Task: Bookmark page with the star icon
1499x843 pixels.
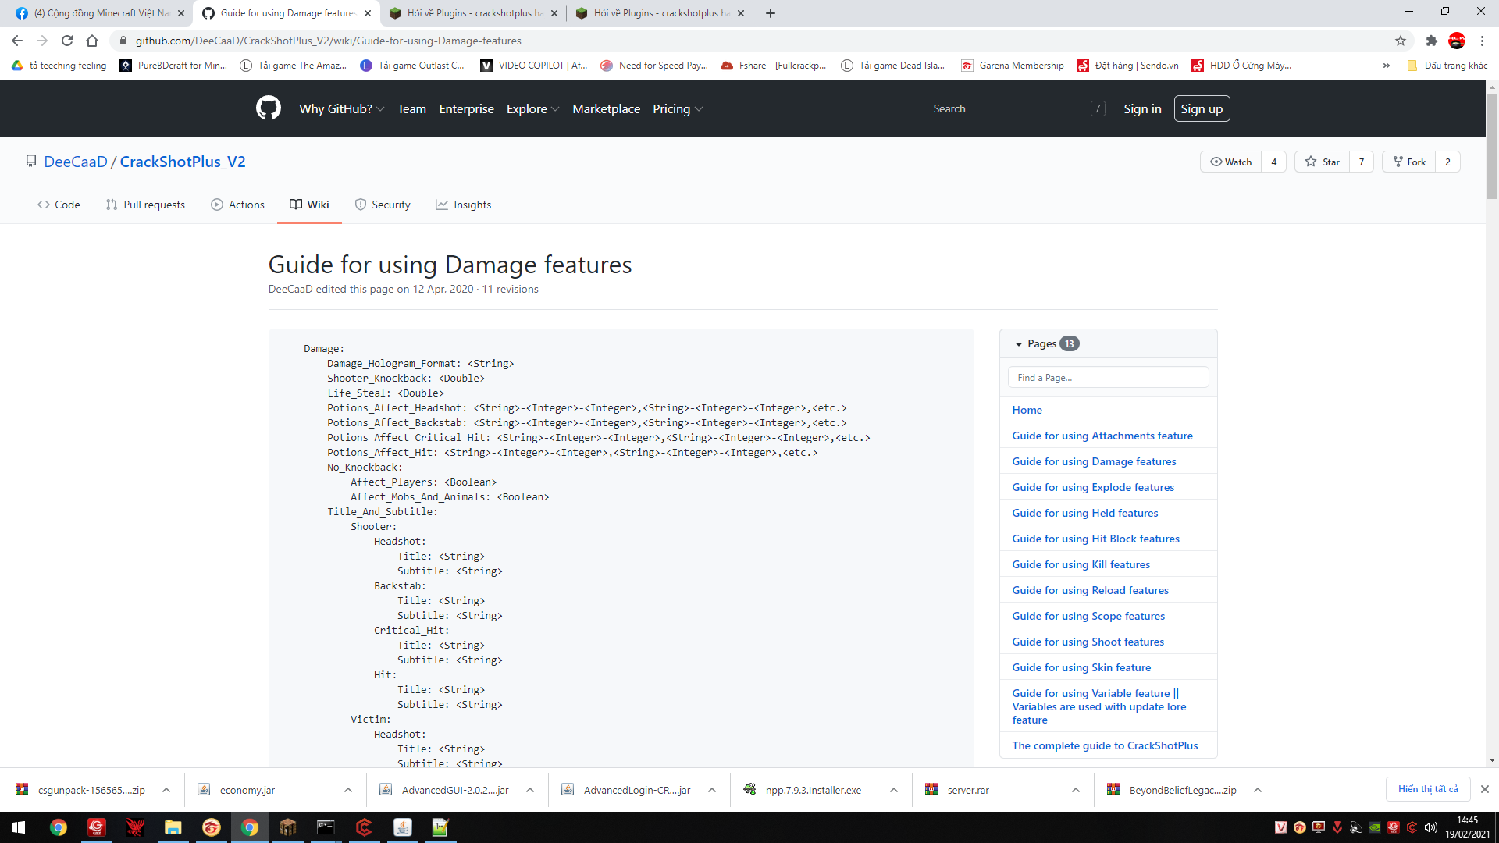Action: click(1401, 41)
